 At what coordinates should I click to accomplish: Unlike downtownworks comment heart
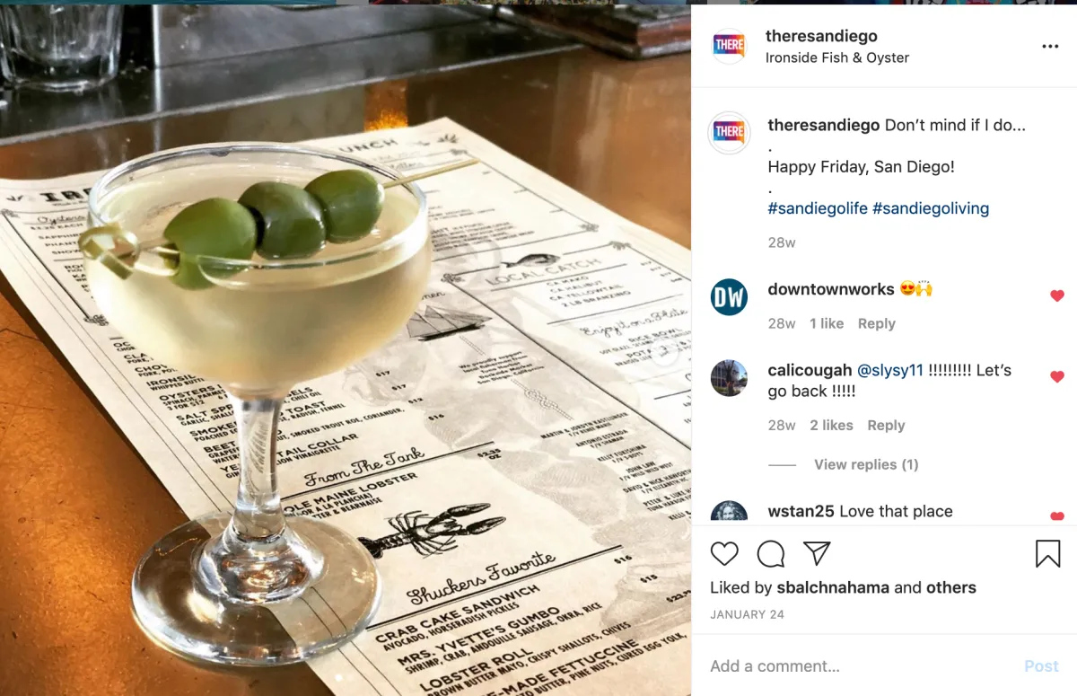coord(1057,295)
